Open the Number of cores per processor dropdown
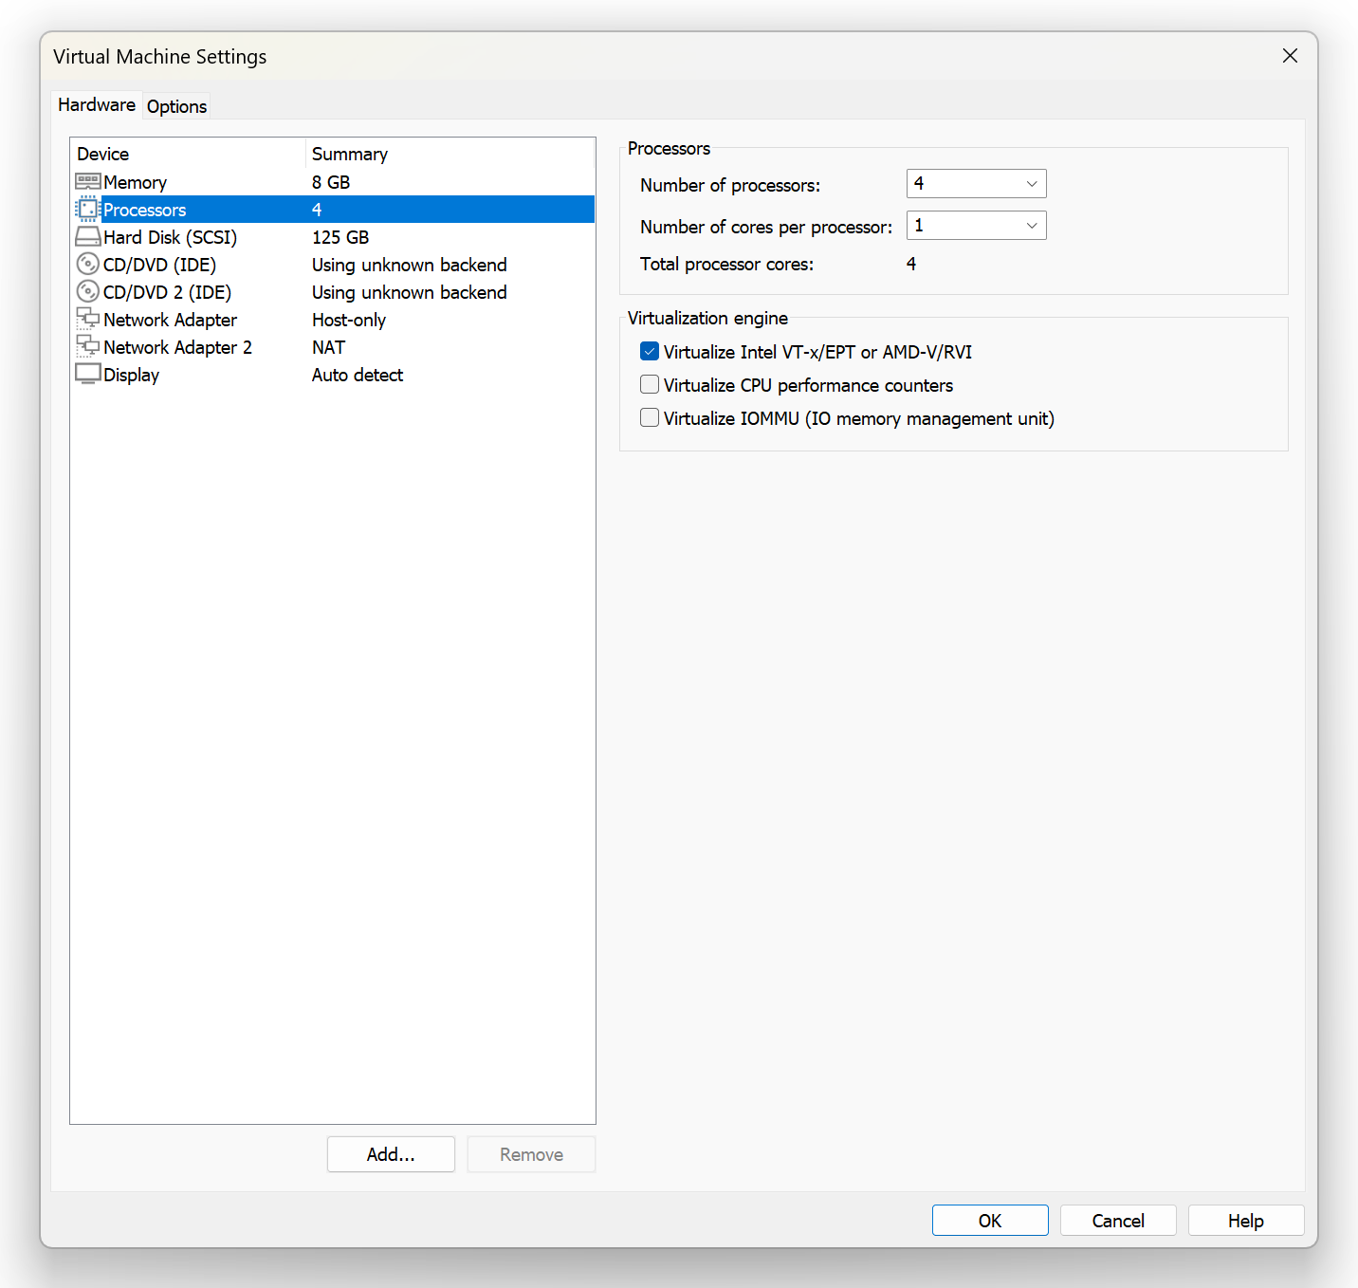The height and width of the screenshot is (1288, 1358). pos(977,226)
